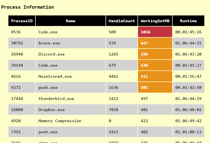The height and width of the screenshot is (143, 210).
Task: Select runtime 01.06:44:19 cell
Action: point(188,99)
